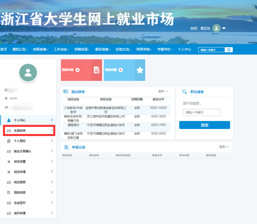Click the star icon beside 岗位收藏

[9, 162]
